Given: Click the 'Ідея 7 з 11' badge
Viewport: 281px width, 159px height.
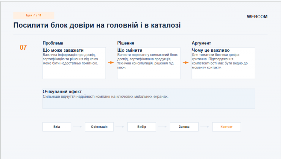Looking at the screenshot, I should (34, 15).
